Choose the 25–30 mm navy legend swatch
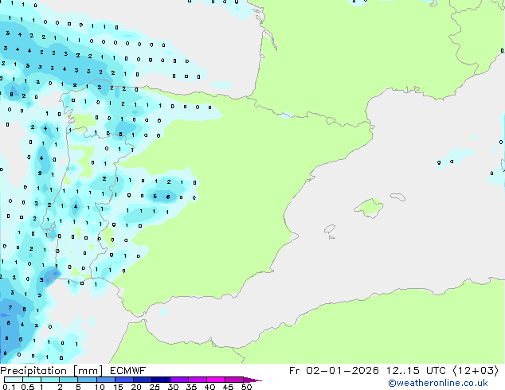The image size is (505, 390). 160,380
